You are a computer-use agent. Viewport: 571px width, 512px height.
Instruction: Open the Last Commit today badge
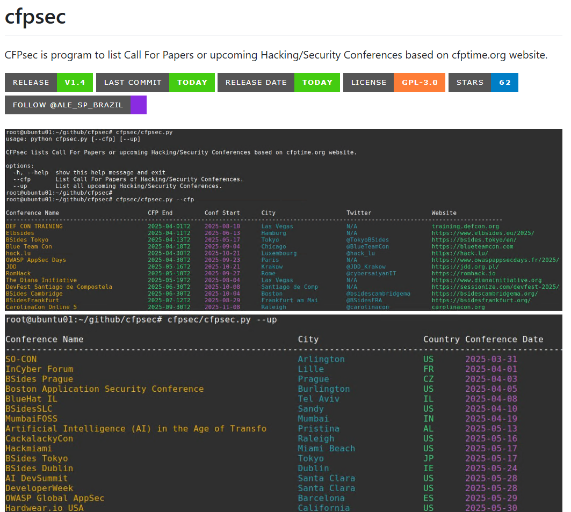(155, 82)
